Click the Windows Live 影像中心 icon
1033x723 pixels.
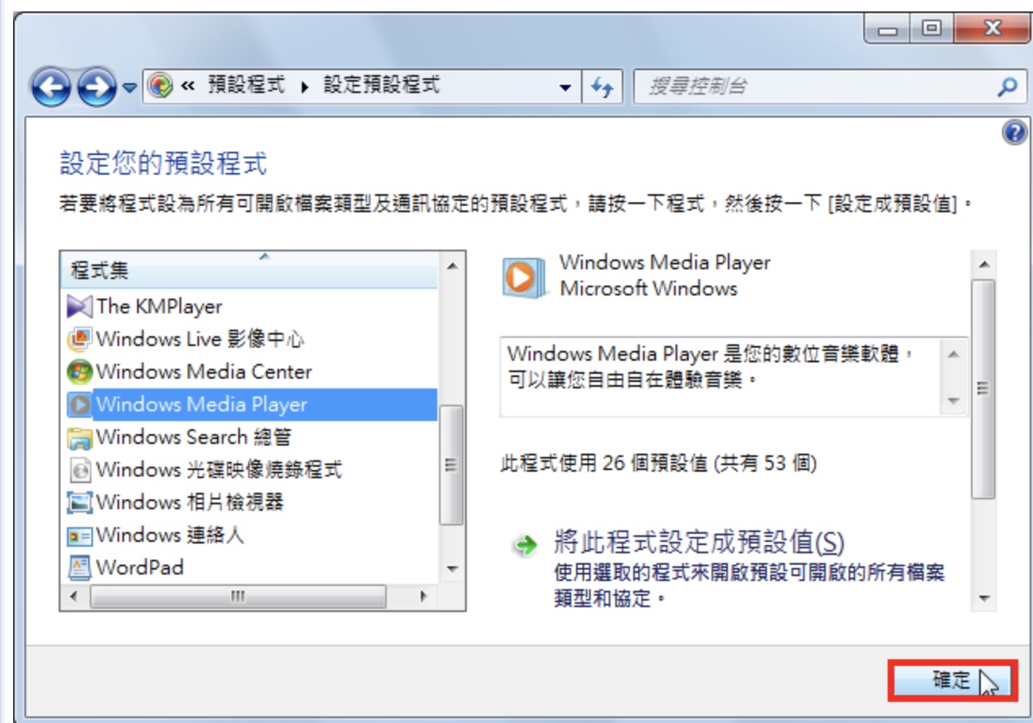click(79, 339)
